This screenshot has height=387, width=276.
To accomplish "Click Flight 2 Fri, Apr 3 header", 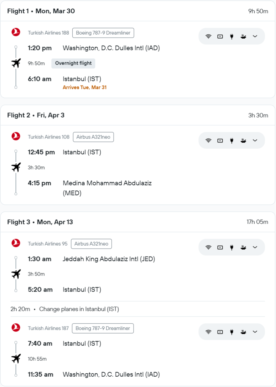I will pos(36,115).
